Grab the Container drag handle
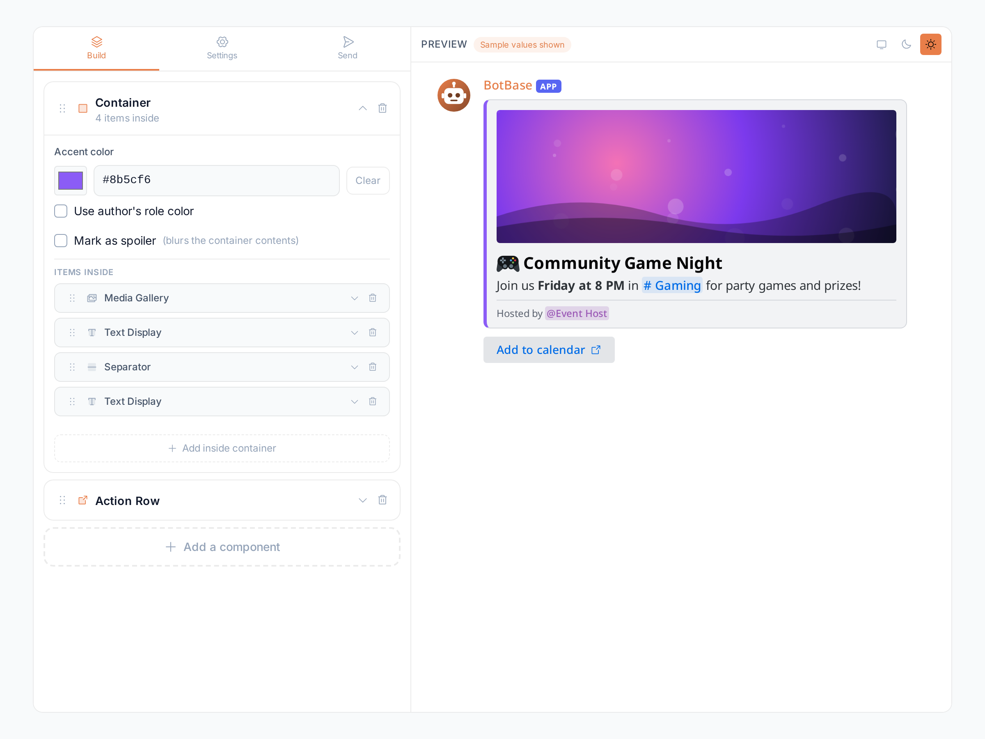985x739 pixels. click(62, 108)
